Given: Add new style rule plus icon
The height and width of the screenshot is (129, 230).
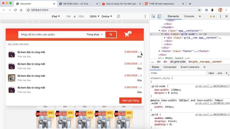Looking at the screenshot, I should pyautogui.click(x=227, y=73).
